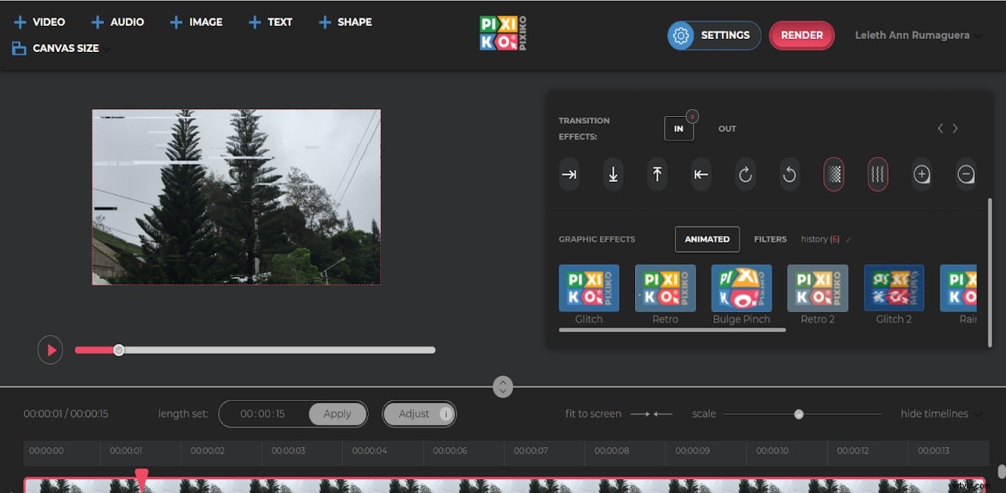Select the slide-down transition effect

pyautogui.click(x=613, y=174)
